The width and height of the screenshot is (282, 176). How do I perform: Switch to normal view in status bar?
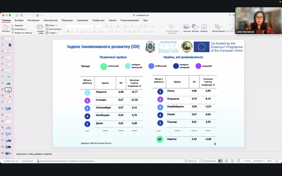221,161
